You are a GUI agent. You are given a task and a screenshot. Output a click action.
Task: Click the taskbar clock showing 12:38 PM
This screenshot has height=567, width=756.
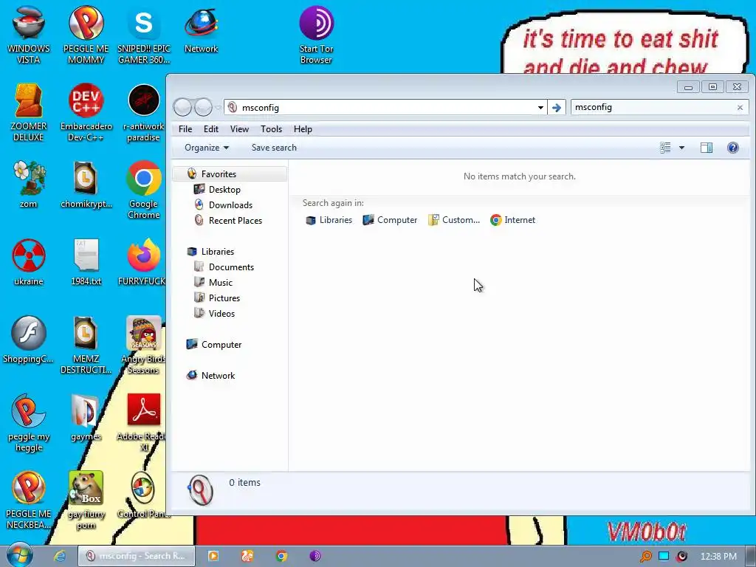(718, 557)
